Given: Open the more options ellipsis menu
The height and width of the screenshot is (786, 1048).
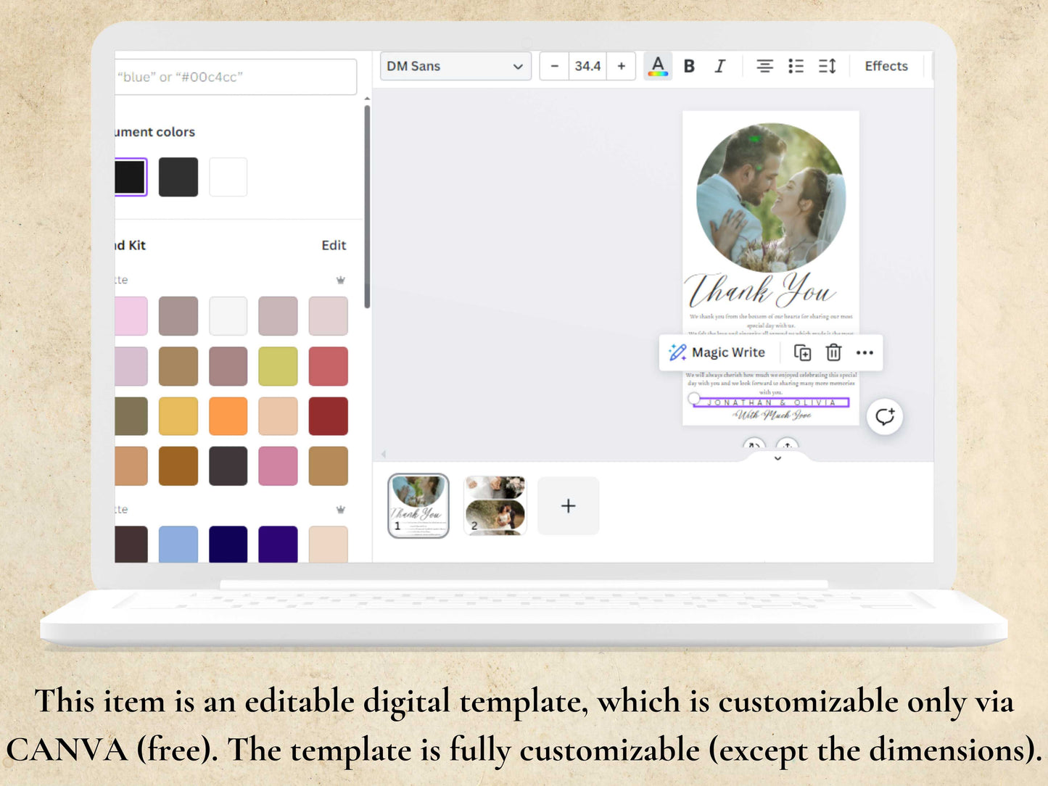Looking at the screenshot, I should [865, 352].
